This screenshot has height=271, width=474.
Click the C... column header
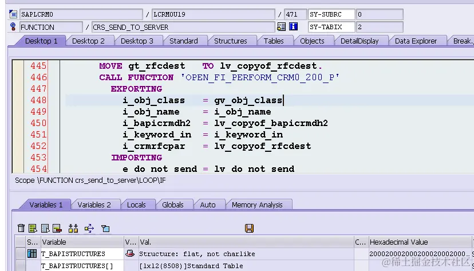click(361, 242)
